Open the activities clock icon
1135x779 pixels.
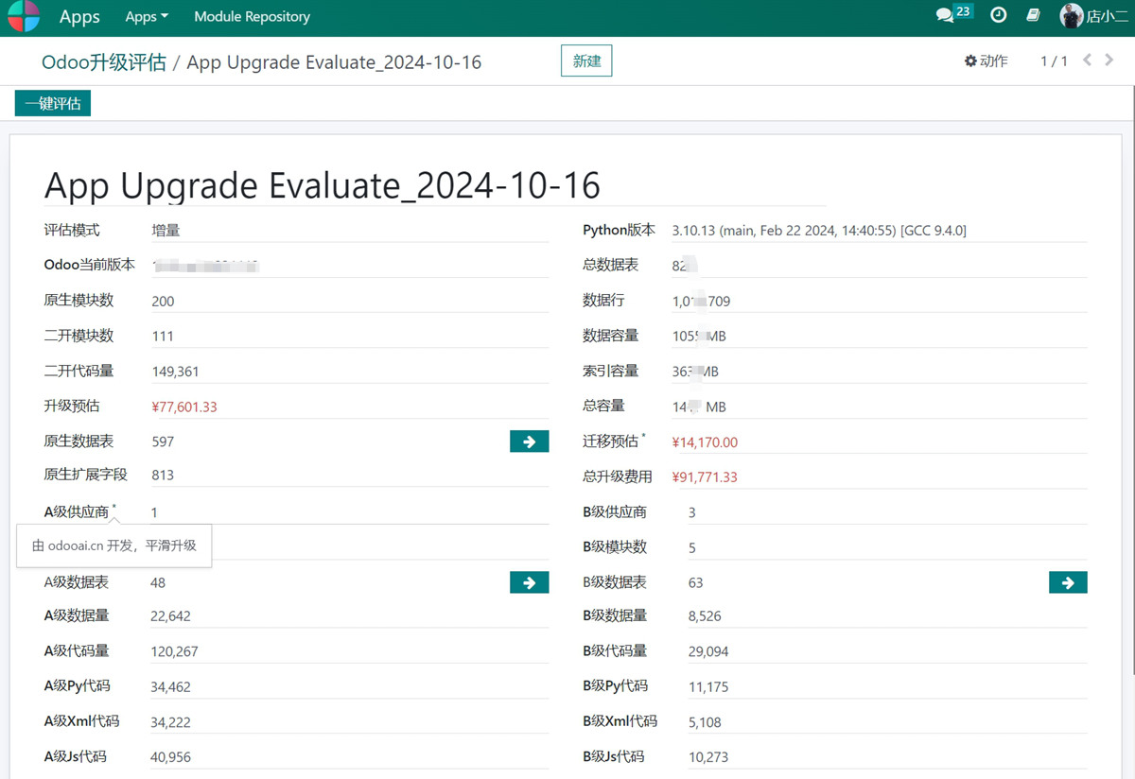point(998,15)
